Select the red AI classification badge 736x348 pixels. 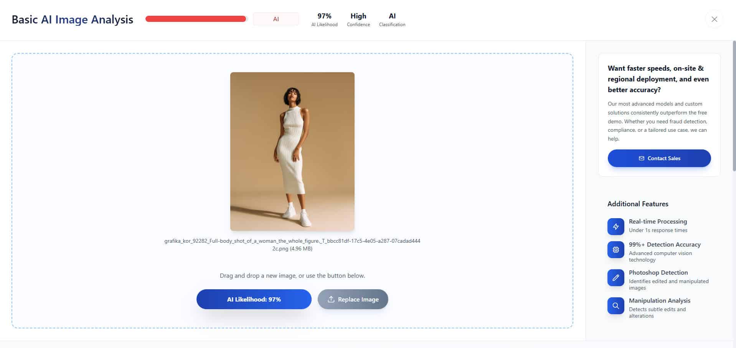(x=276, y=19)
